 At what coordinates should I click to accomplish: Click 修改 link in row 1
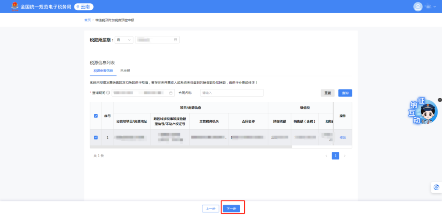pos(343,137)
